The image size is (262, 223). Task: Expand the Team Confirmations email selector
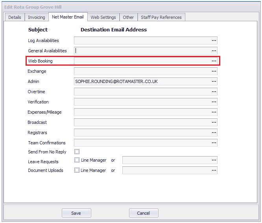pyautogui.click(x=214, y=143)
